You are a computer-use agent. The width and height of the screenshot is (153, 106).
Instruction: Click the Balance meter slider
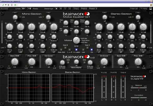click(x=139, y=88)
